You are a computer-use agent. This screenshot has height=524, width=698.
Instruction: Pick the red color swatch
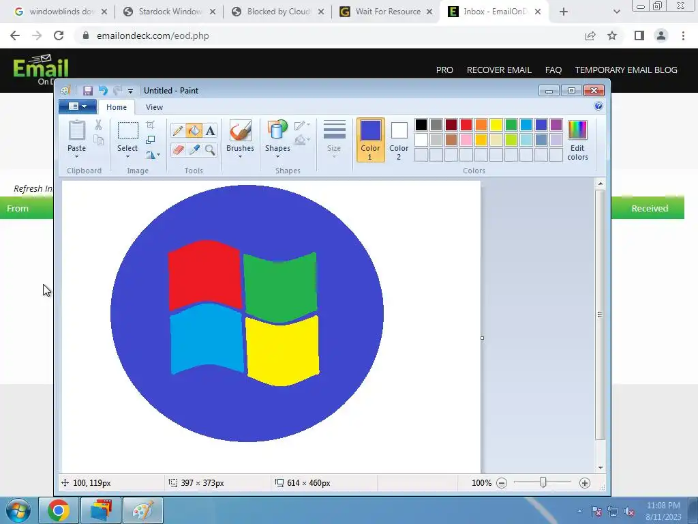(x=466, y=126)
